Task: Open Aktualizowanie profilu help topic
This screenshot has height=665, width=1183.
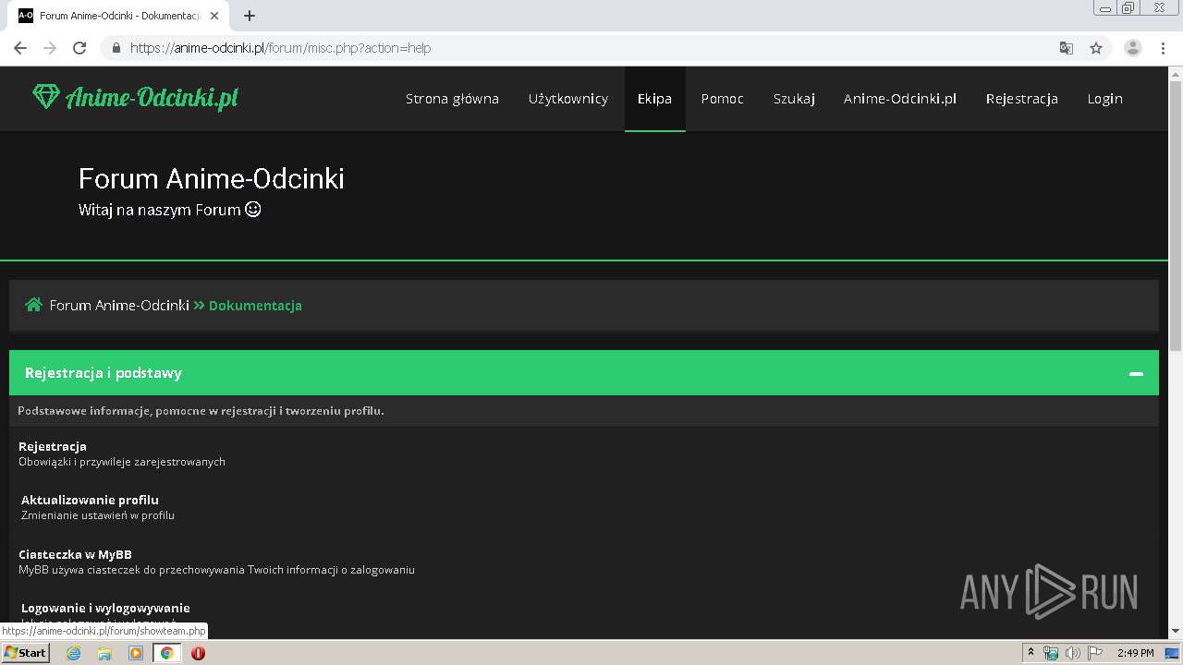Action: (90, 500)
